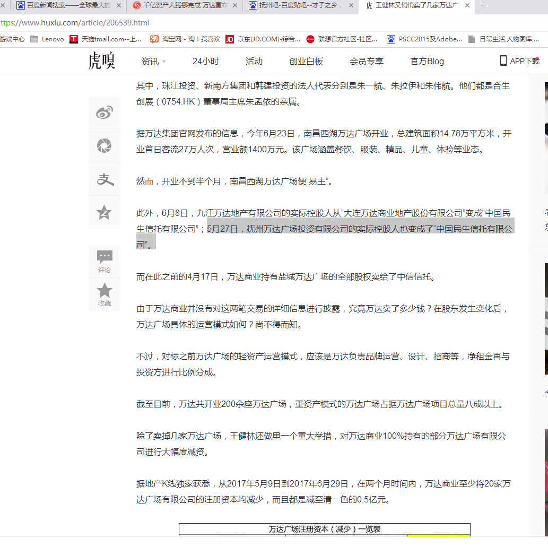This screenshot has height=547, width=548.
Task: Switch to the 抚州吧-百度贴吧 tab
Action: [301, 5]
